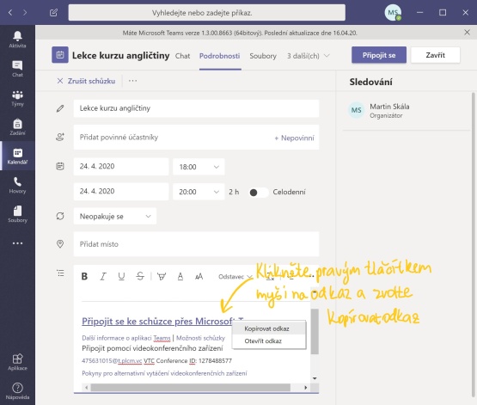Click Zrušit schůzku to cancel meeting
This screenshot has height=405, width=477.
(86, 81)
